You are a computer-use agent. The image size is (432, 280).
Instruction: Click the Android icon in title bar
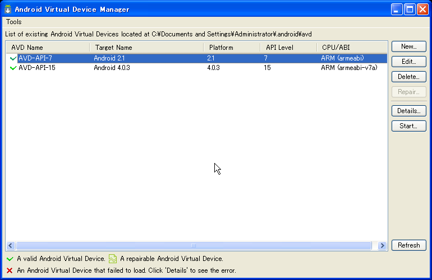[8, 9]
